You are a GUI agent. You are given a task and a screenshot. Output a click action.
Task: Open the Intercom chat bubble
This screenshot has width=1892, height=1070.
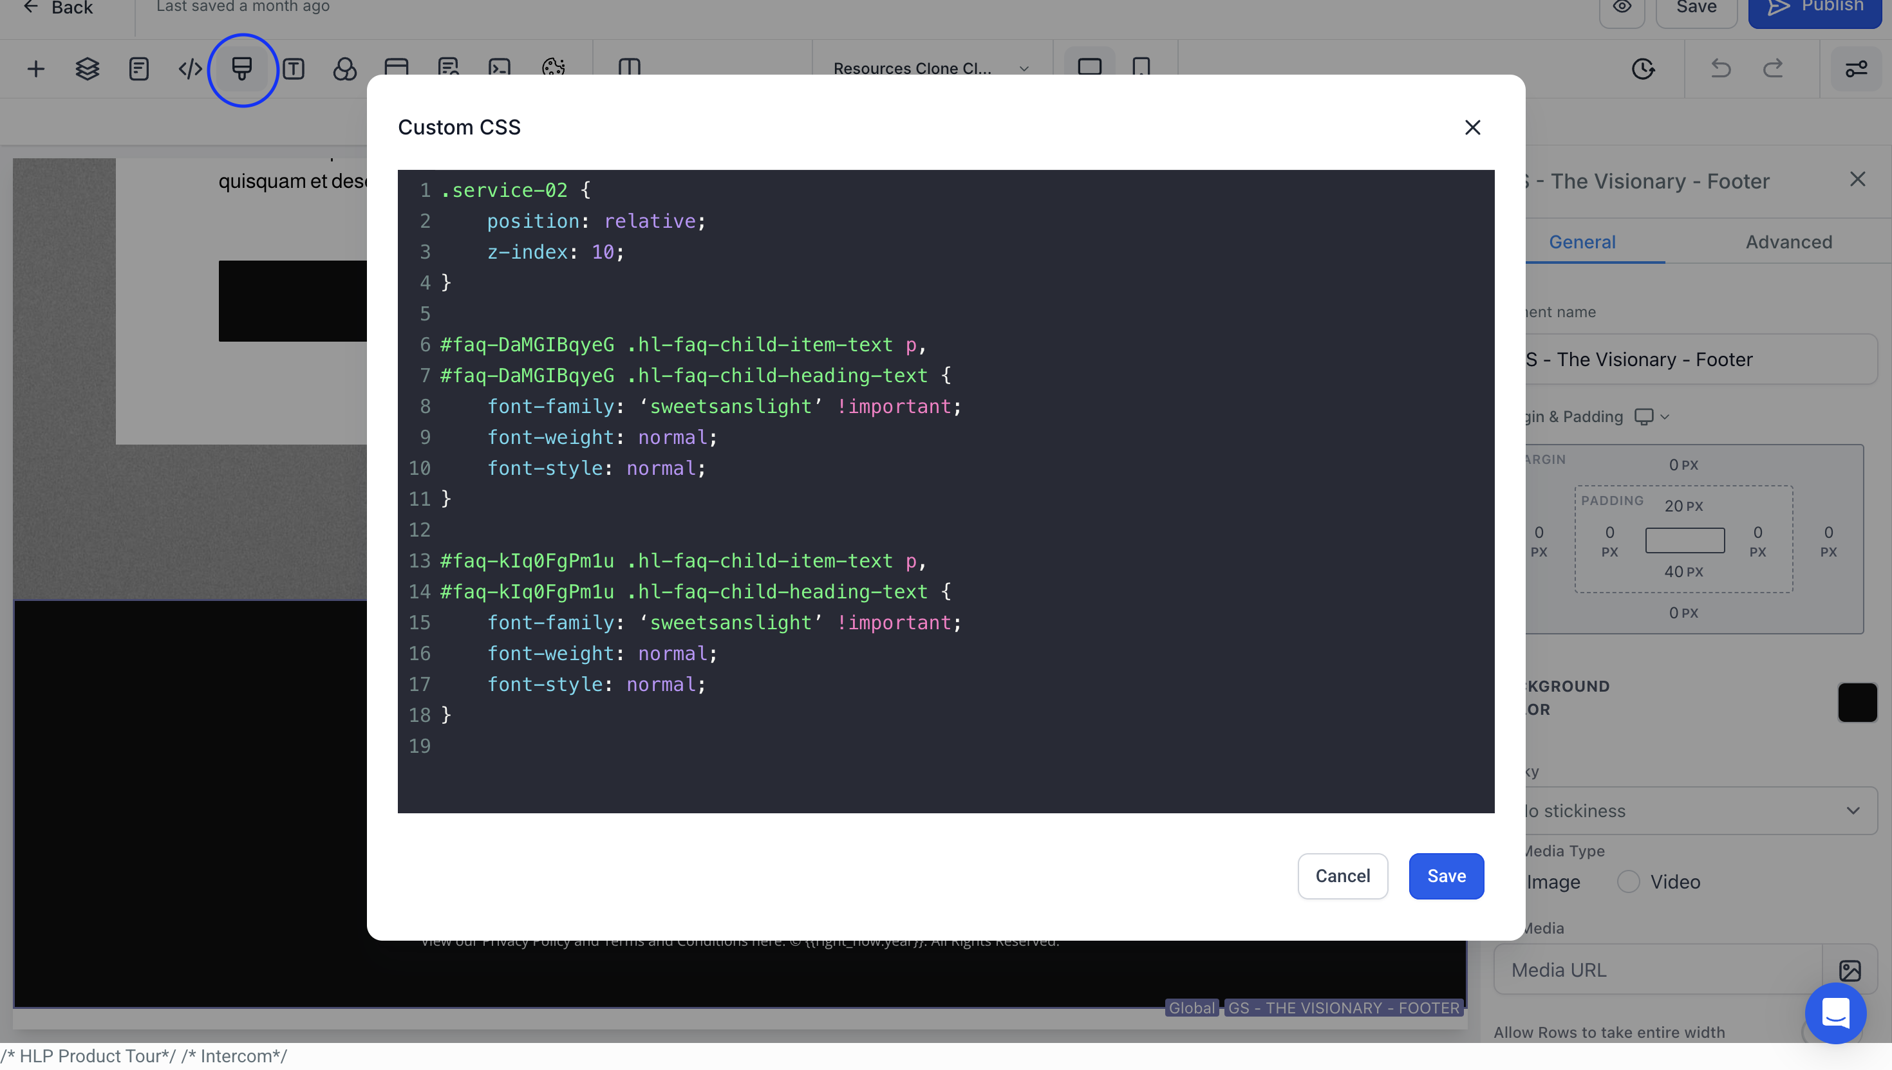(1835, 1013)
